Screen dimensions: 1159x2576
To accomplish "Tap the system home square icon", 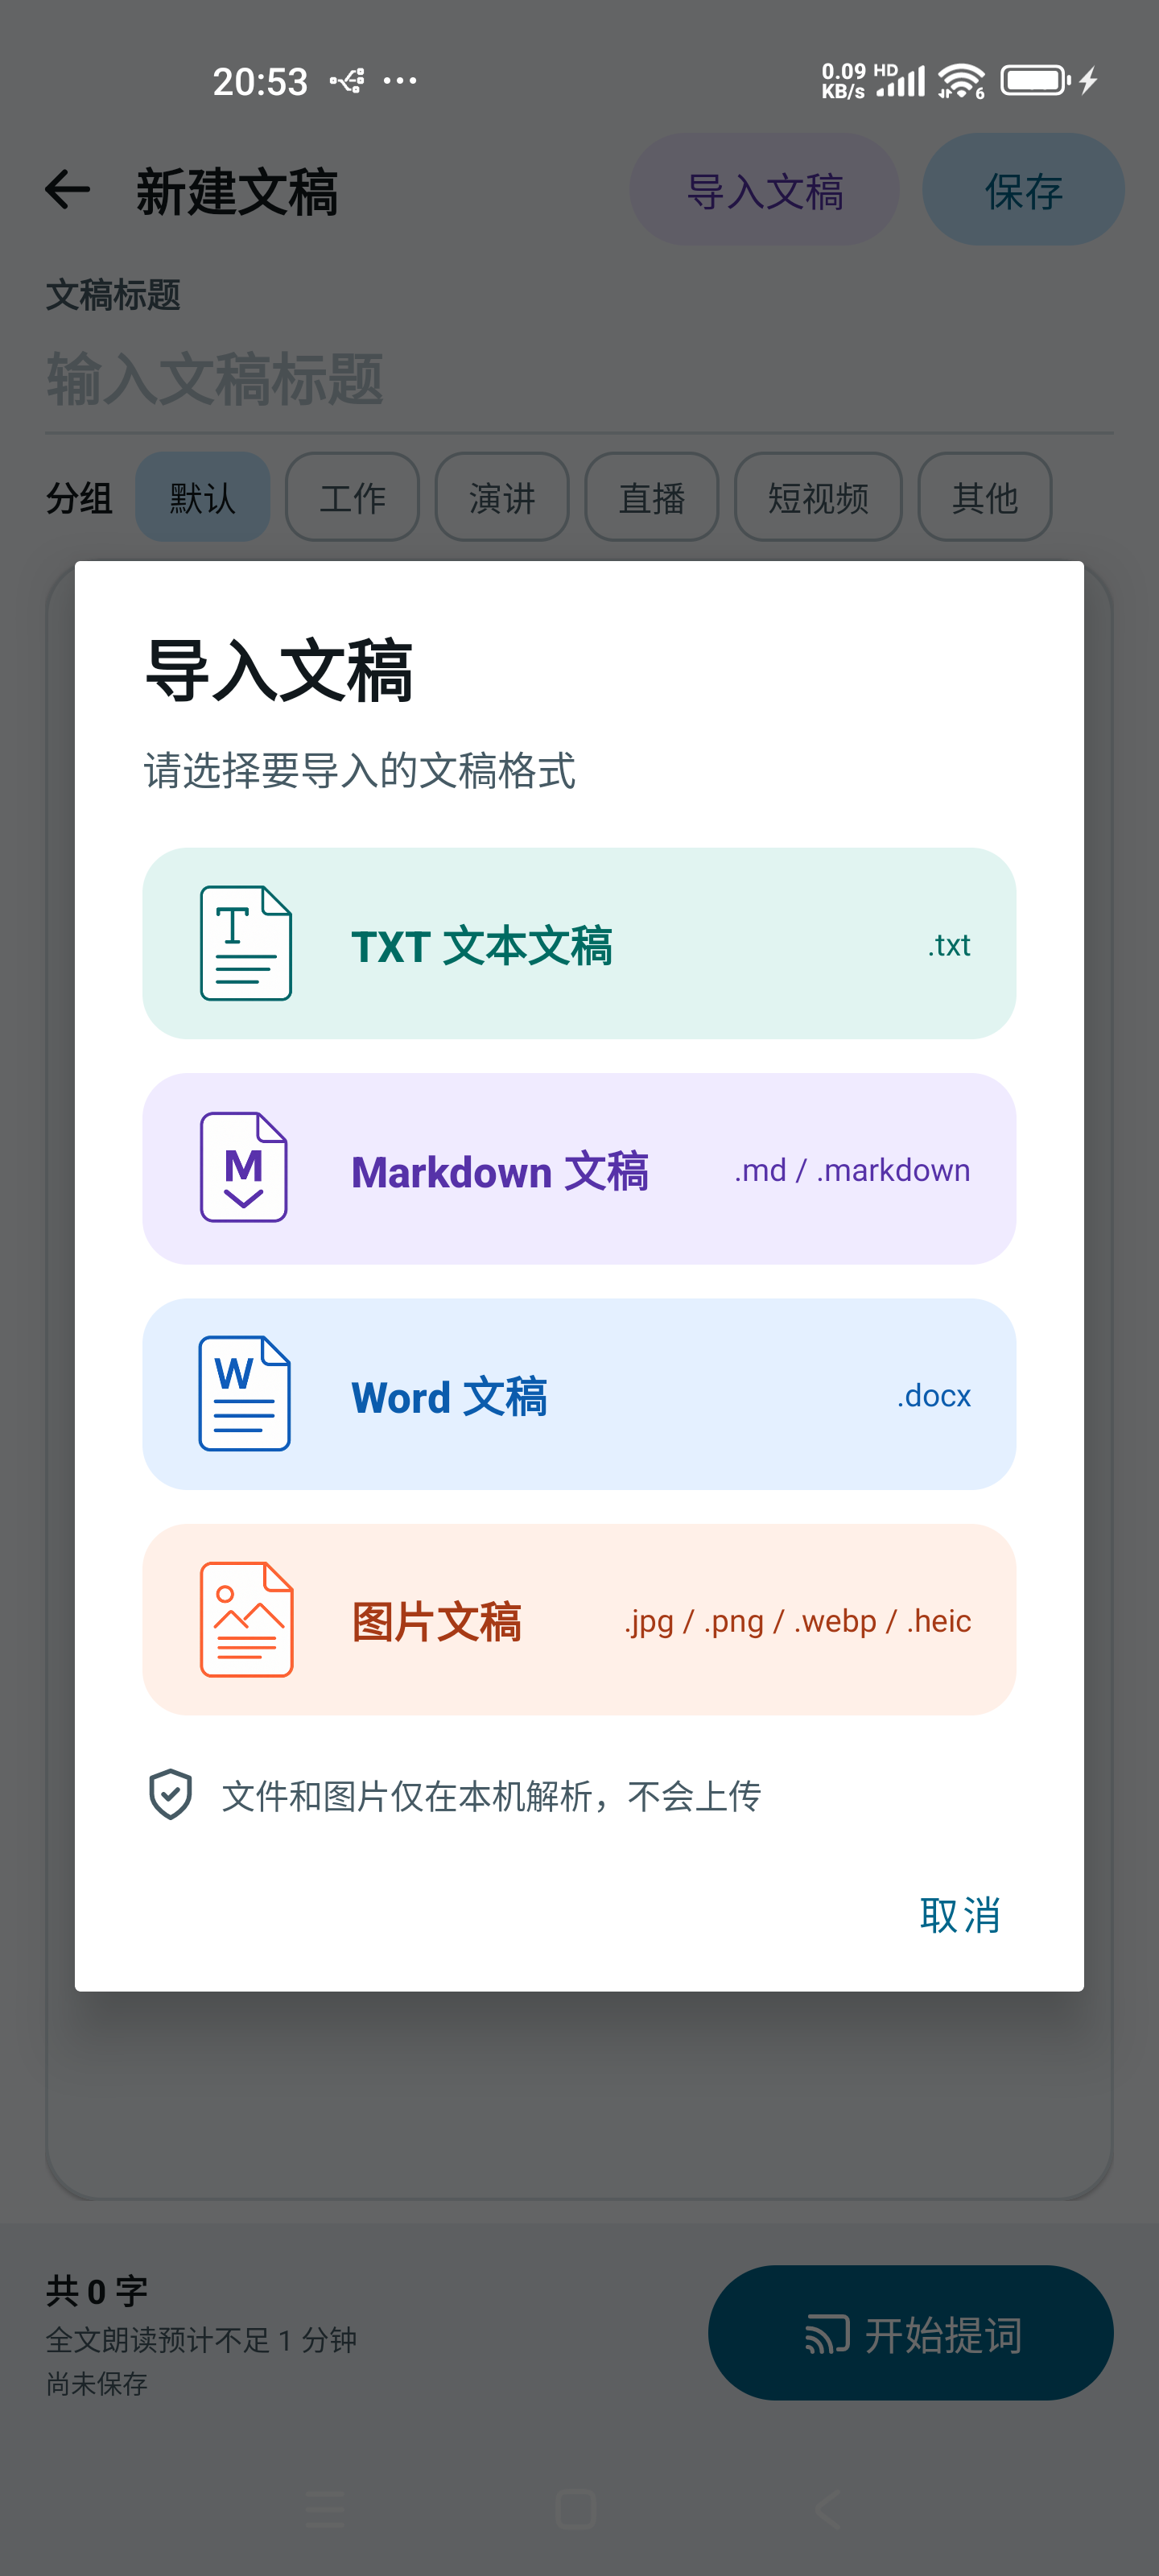I will pos(576,2510).
